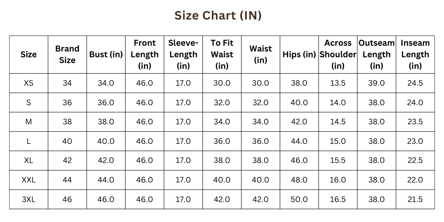Click the Front Length (in) header
The width and height of the screenshot is (444, 222).
click(x=144, y=55)
